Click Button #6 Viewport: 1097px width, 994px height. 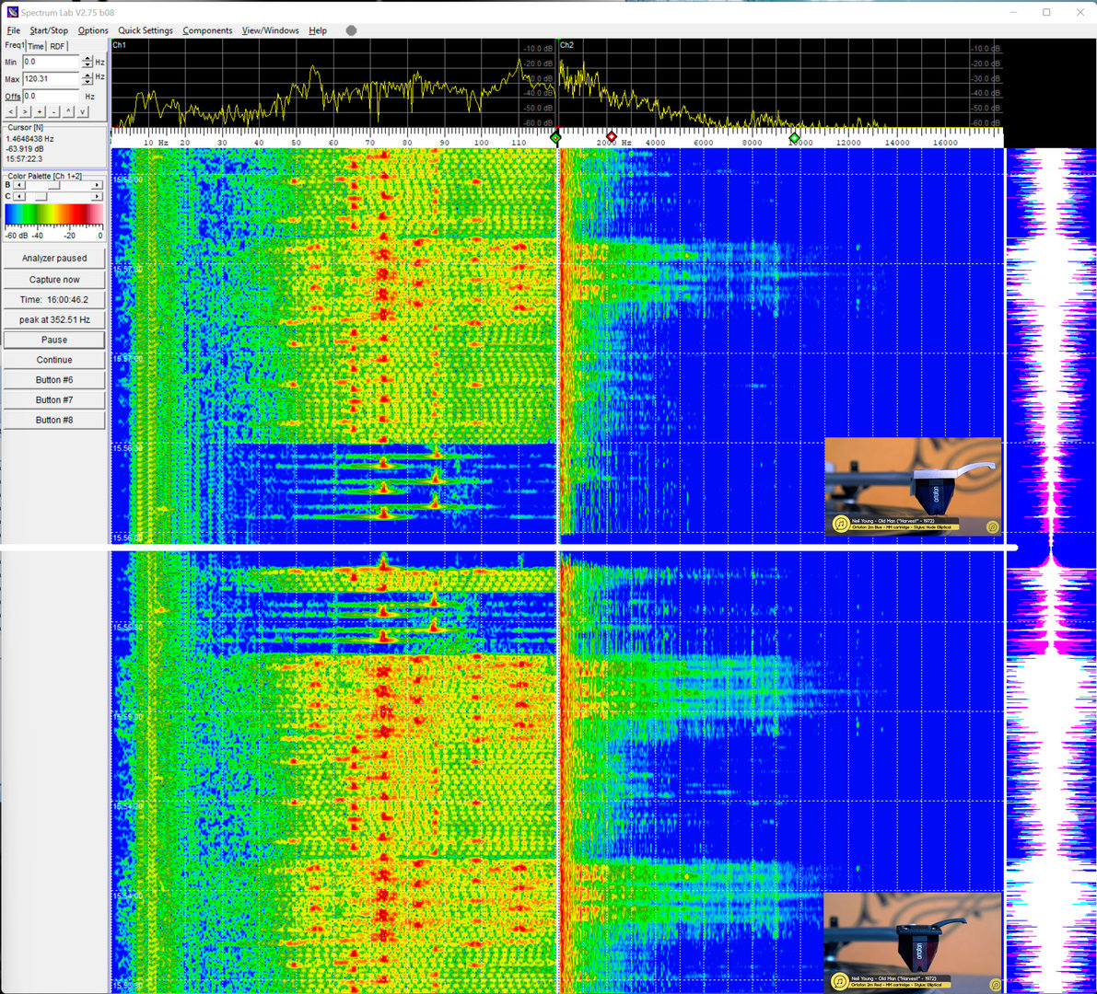(x=54, y=379)
